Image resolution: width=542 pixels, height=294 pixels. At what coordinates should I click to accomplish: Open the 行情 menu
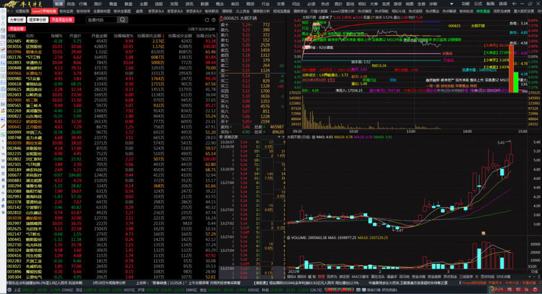pyautogui.click(x=83, y=4)
